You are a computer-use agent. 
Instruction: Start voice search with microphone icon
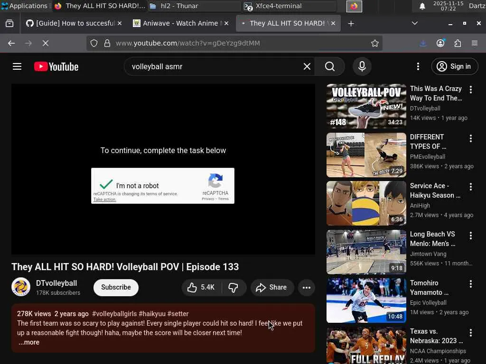pyautogui.click(x=362, y=66)
